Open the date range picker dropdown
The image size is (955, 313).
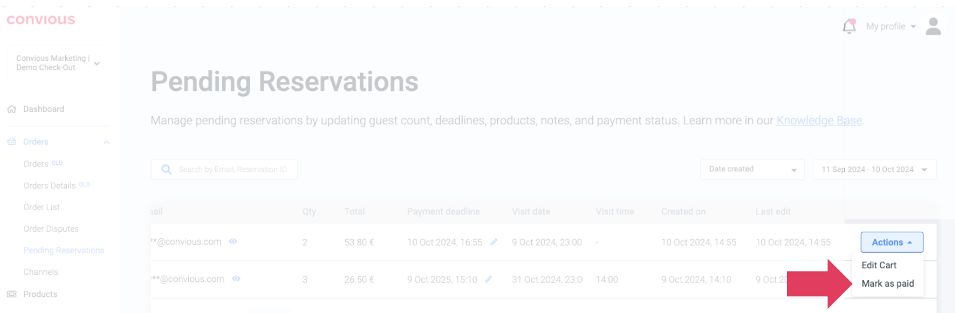[x=874, y=170]
